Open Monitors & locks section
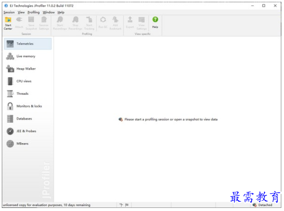Image resolution: width=284 pixels, height=211 pixels. tap(28, 106)
